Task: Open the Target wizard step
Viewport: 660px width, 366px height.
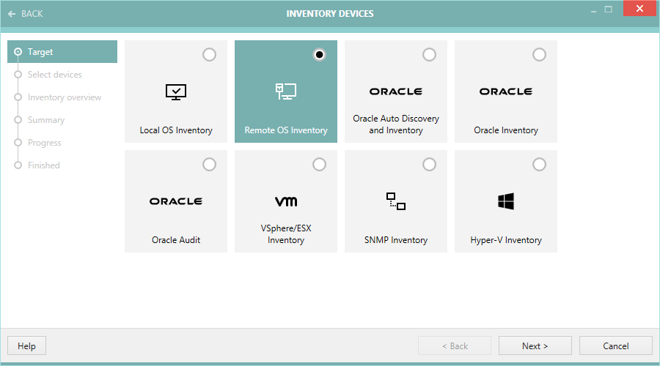Action: coord(40,52)
